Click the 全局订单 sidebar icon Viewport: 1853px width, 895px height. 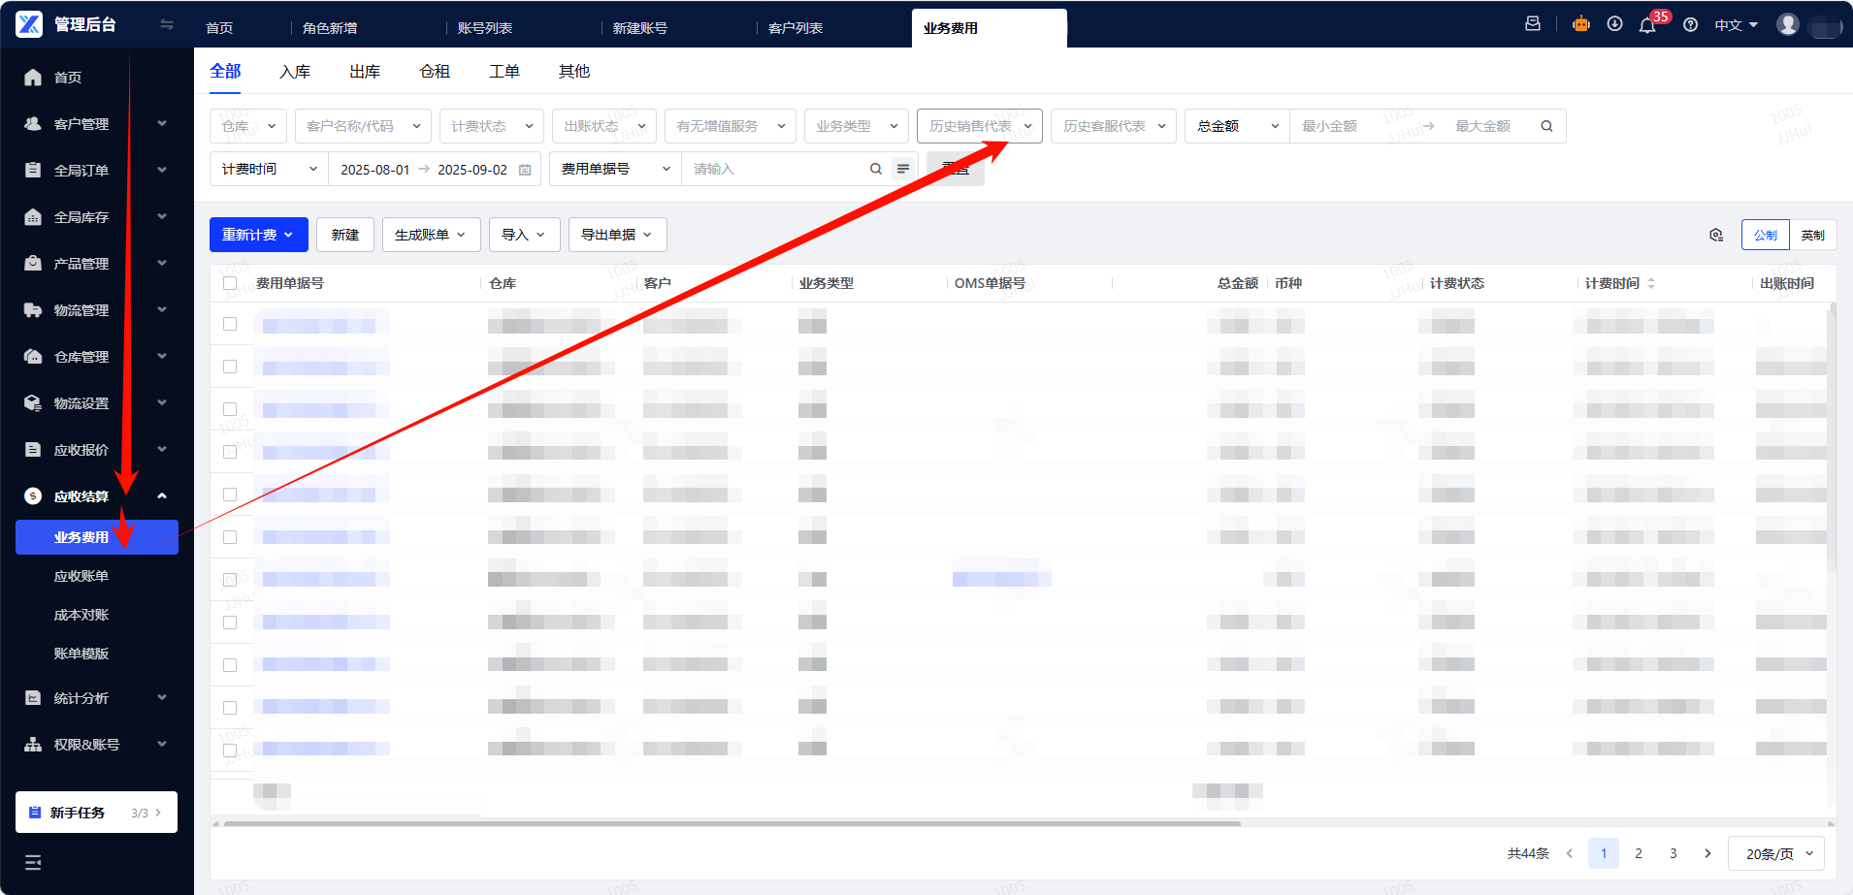pyautogui.click(x=33, y=171)
